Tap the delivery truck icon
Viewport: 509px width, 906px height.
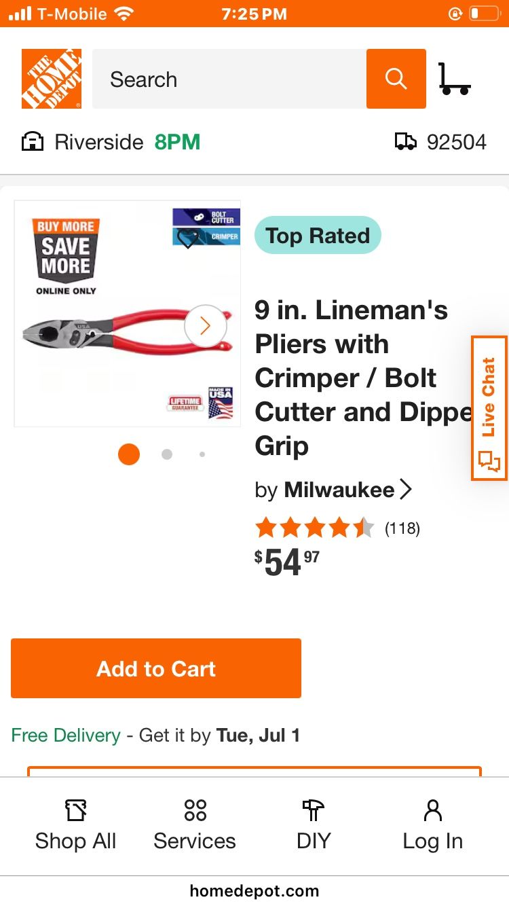click(405, 142)
